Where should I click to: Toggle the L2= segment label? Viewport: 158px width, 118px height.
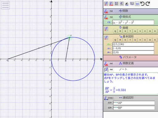[x=110, y=108]
